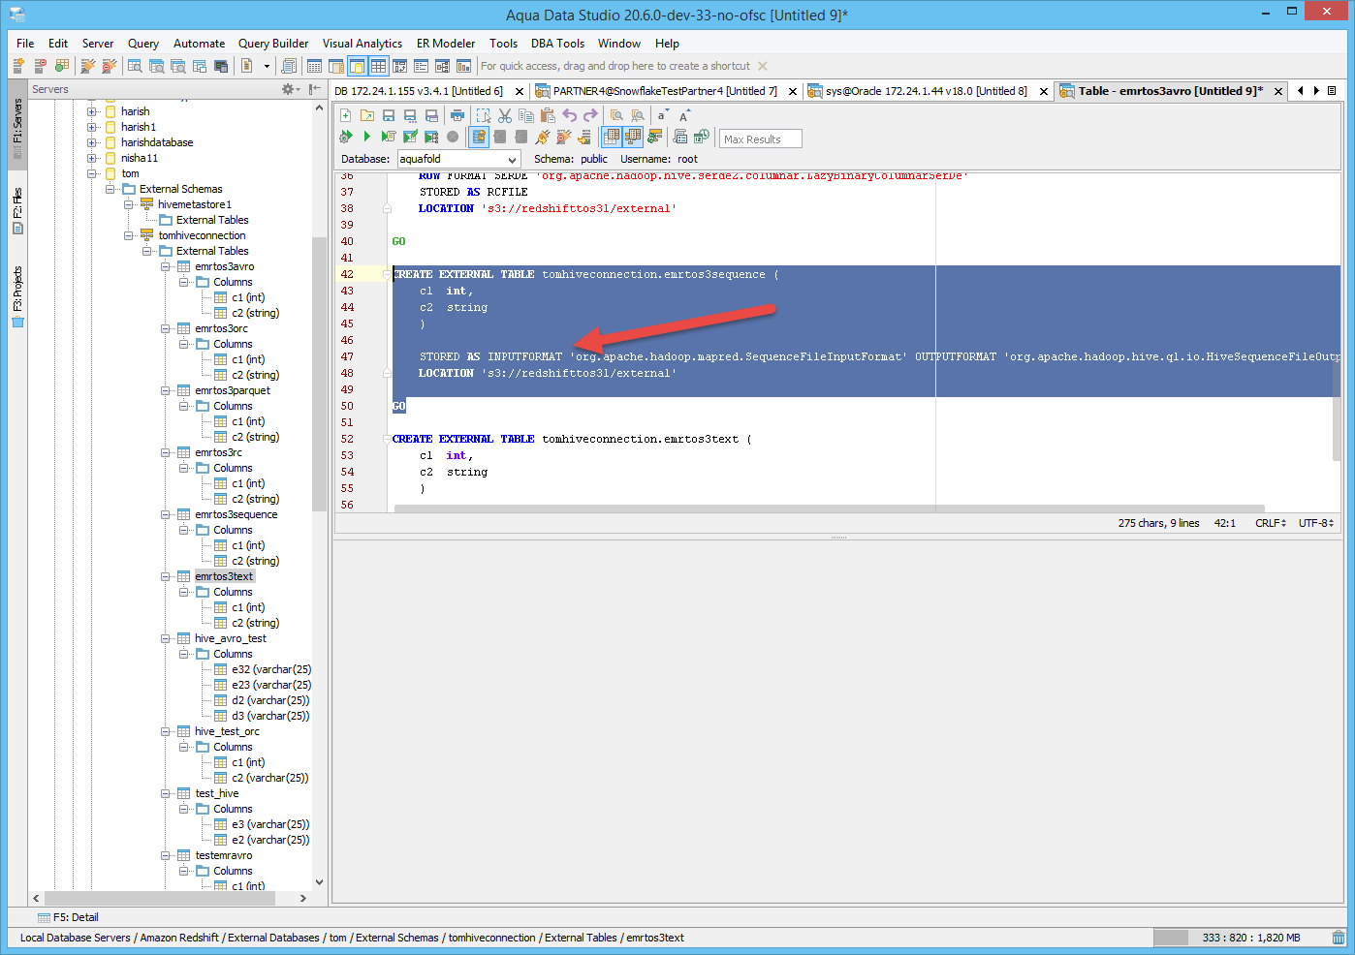Decrease the editor font size
1355x955 pixels.
point(663,115)
